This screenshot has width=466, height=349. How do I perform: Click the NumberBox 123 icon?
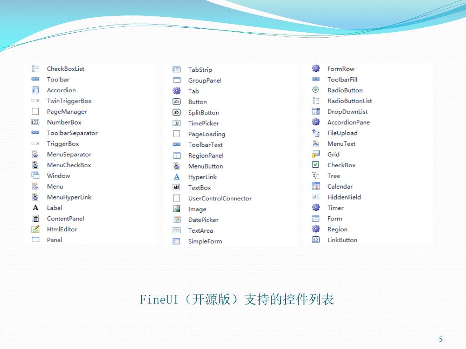click(35, 122)
